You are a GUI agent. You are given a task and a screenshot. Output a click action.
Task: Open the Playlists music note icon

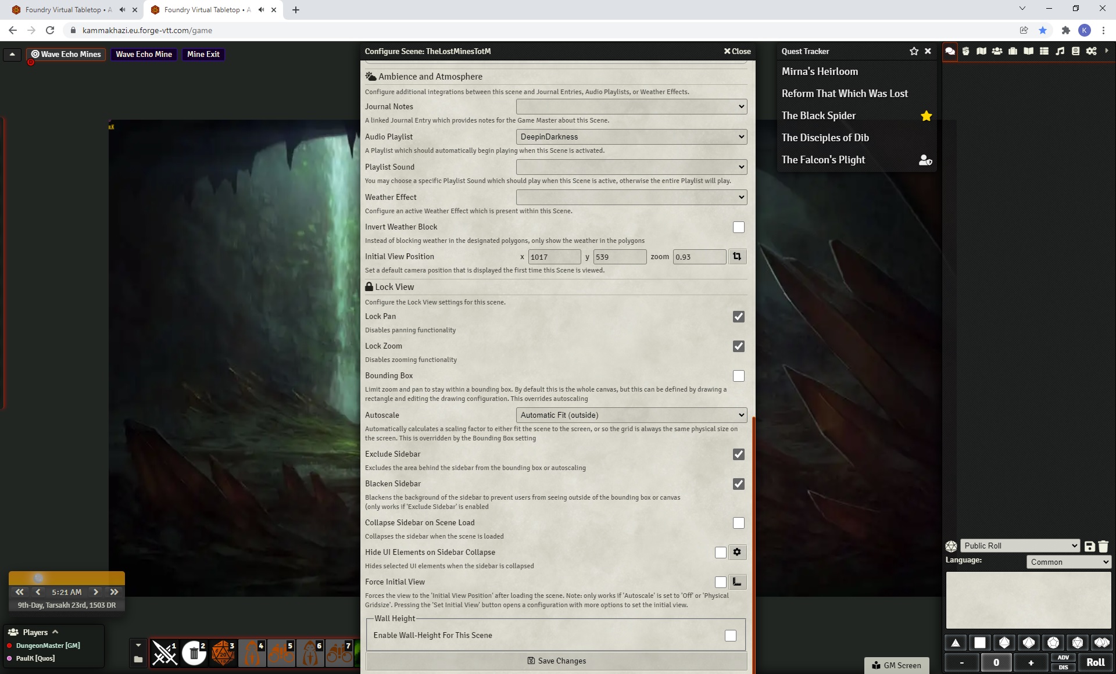(x=1060, y=51)
